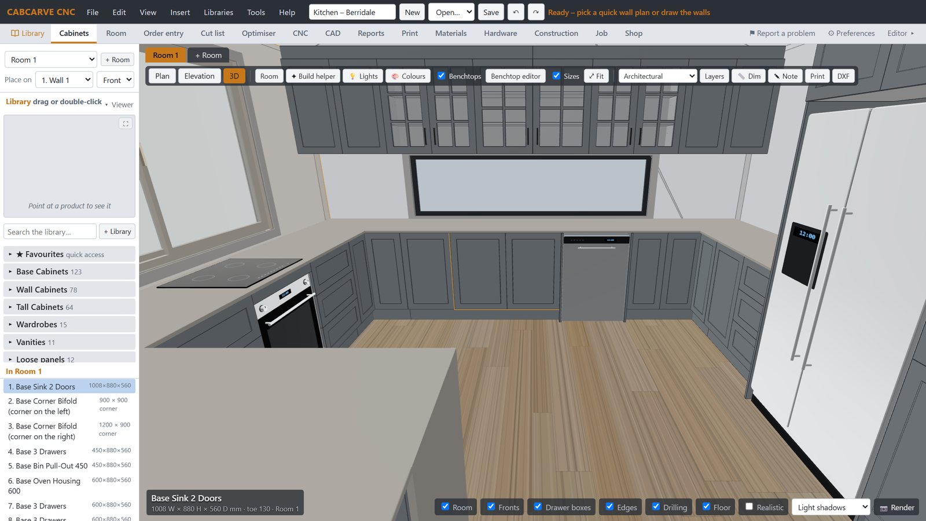
Task: Open the File menu
Action: pos(93,12)
